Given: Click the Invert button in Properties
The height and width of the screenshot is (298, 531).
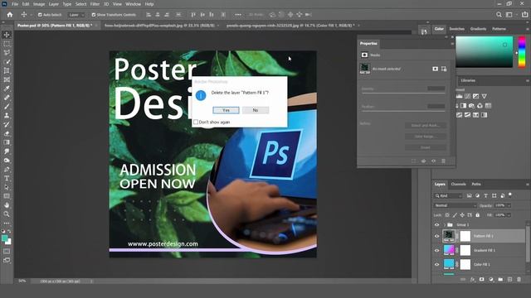Looking at the screenshot, I should click(x=426, y=147).
